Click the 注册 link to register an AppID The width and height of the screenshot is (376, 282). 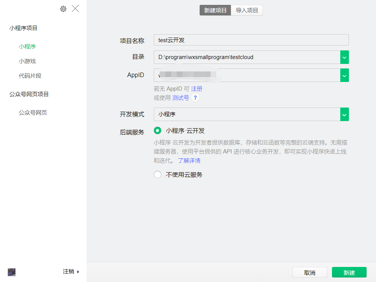(197, 89)
